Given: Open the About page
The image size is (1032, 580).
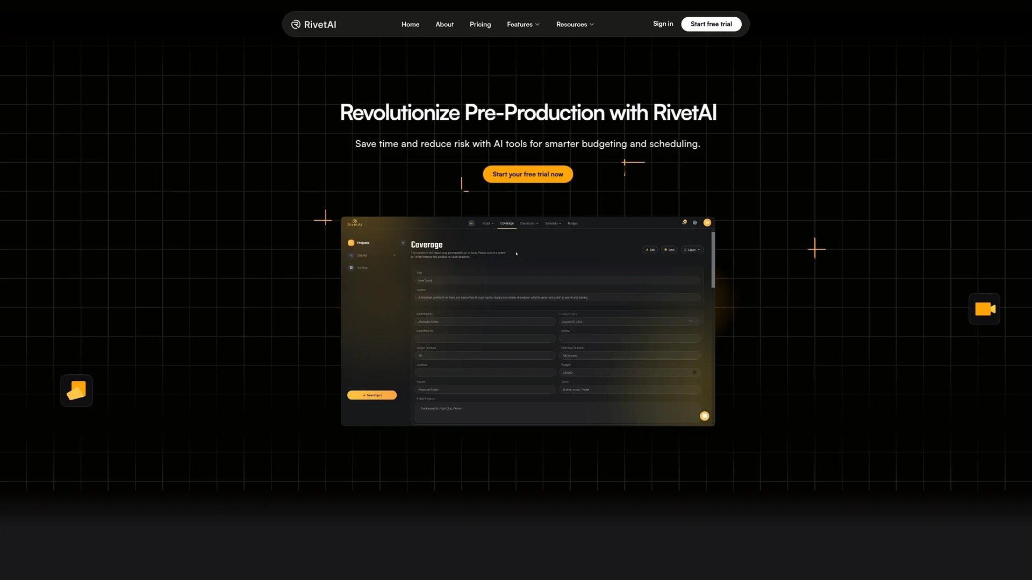Looking at the screenshot, I should tap(445, 24).
